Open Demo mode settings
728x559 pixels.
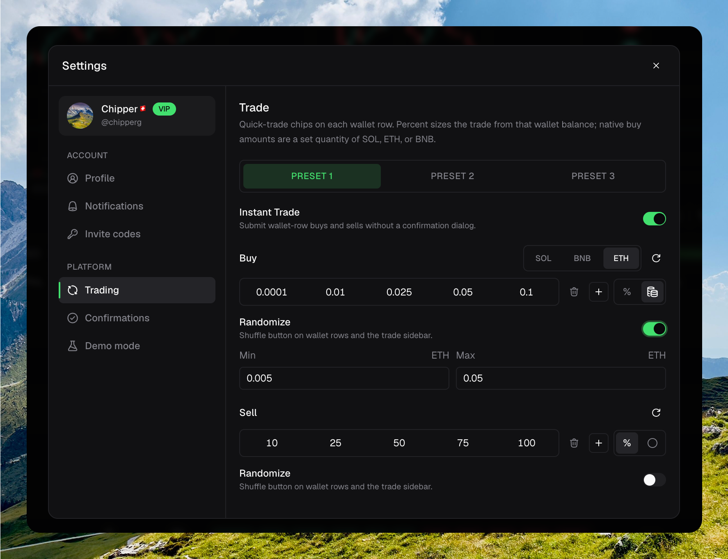(137, 346)
